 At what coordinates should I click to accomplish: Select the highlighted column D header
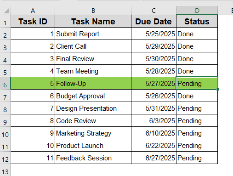[x=197, y=11]
